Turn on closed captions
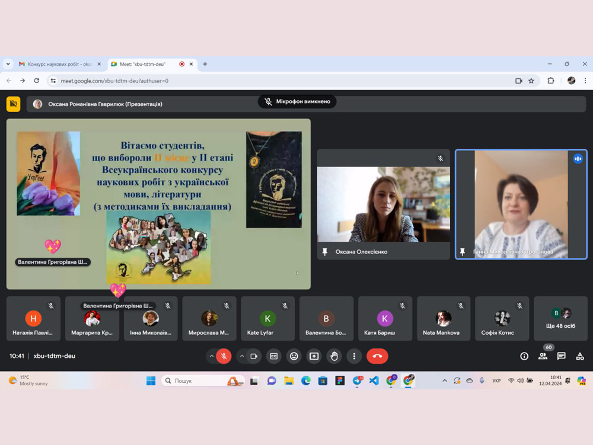Viewport: 593px width, 445px height. click(x=274, y=356)
